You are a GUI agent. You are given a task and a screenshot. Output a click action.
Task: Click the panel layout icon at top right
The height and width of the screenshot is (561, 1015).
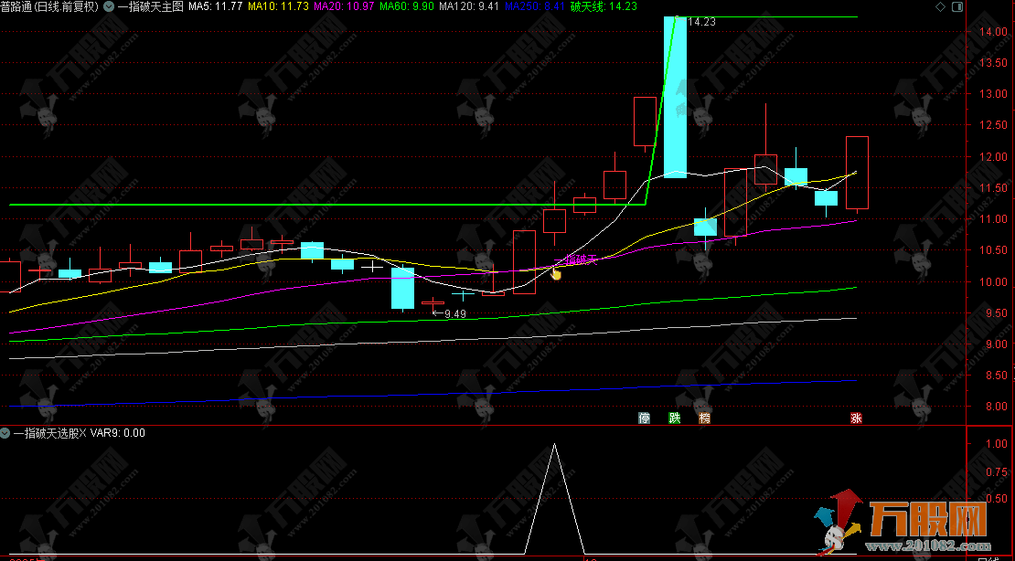(1002, 6)
